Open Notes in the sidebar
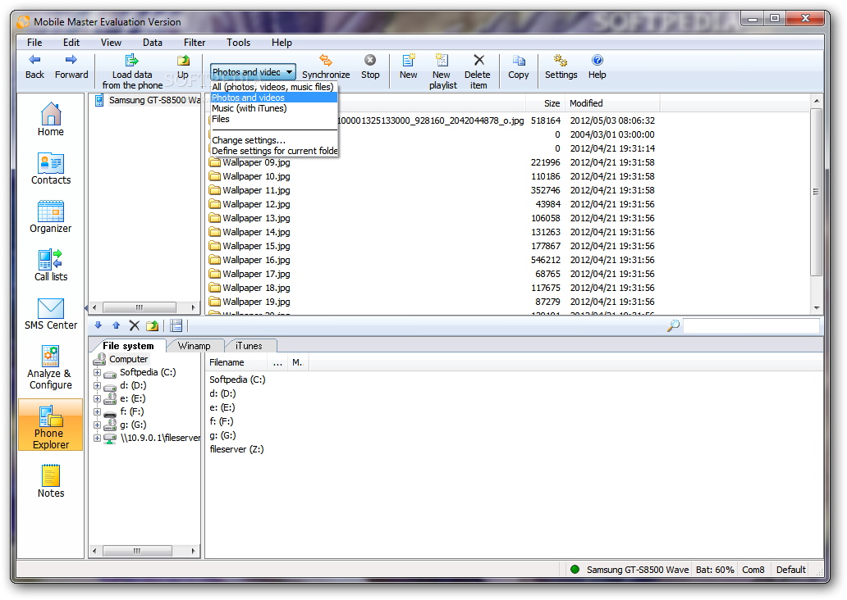Image resolution: width=847 pixels, height=600 pixels. (51, 481)
